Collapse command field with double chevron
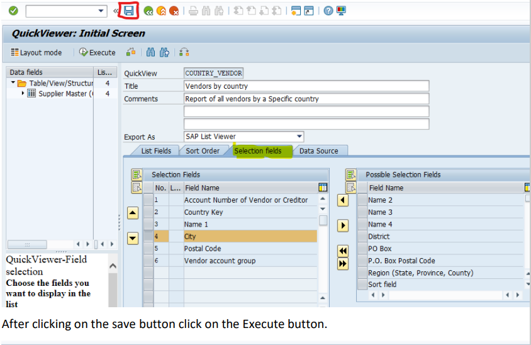Image resolution: width=531 pixels, height=345 pixels. [116, 11]
